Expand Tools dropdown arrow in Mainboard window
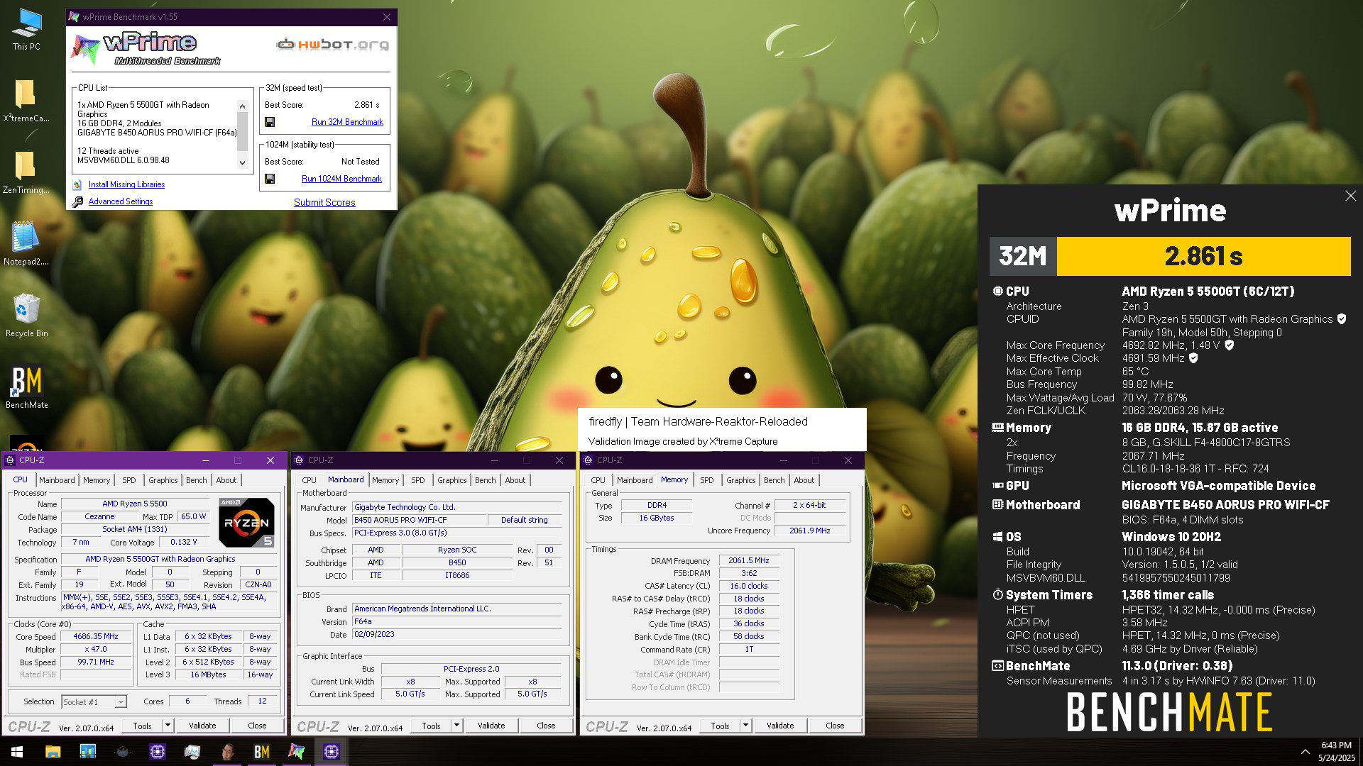1363x766 pixels. 456,726
